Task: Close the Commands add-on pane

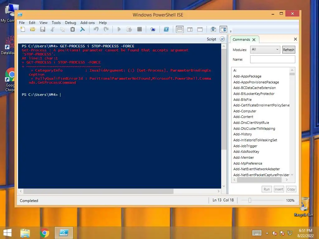Action: [295, 39]
